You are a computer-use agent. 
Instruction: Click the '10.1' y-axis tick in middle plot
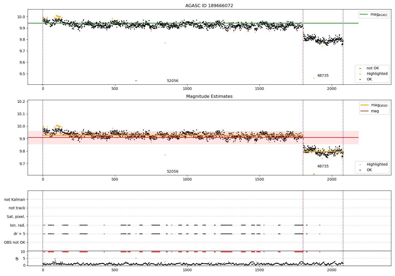pyautogui.click(x=21, y=114)
